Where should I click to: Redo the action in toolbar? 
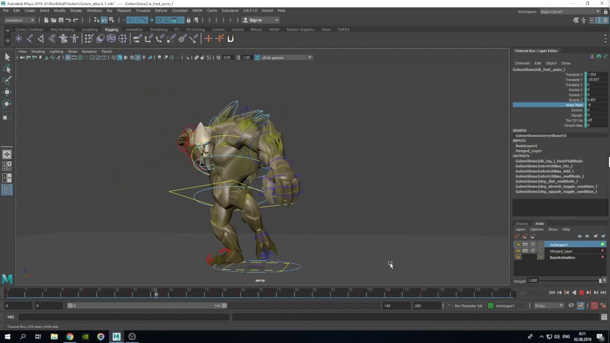tap(75, 20)
